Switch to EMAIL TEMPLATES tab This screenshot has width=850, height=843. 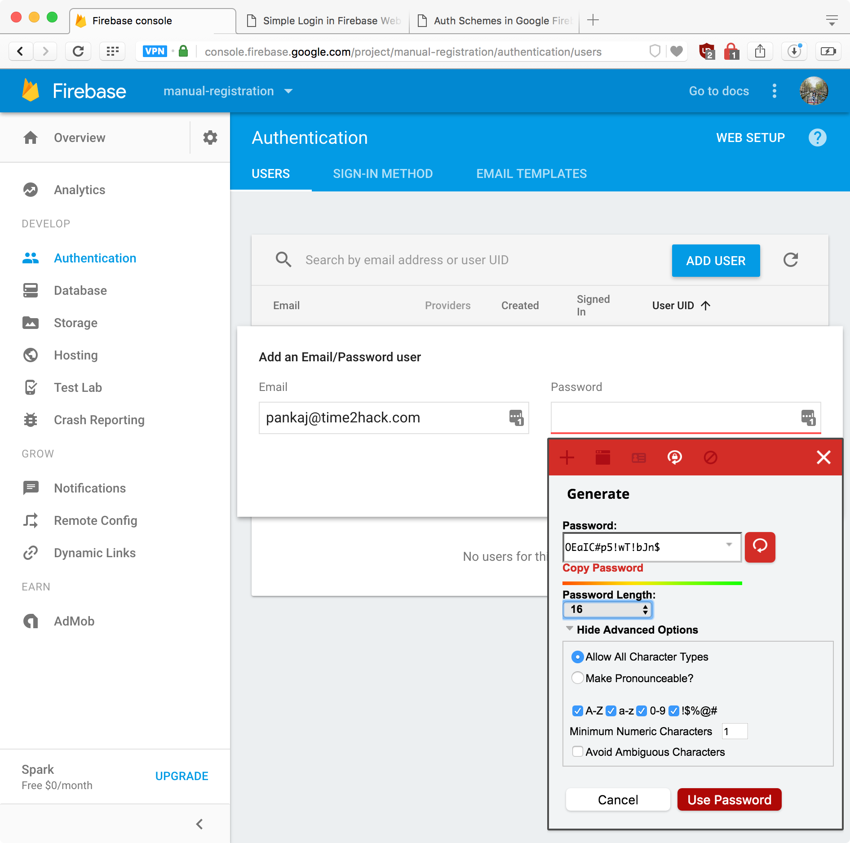pos(531,173)
